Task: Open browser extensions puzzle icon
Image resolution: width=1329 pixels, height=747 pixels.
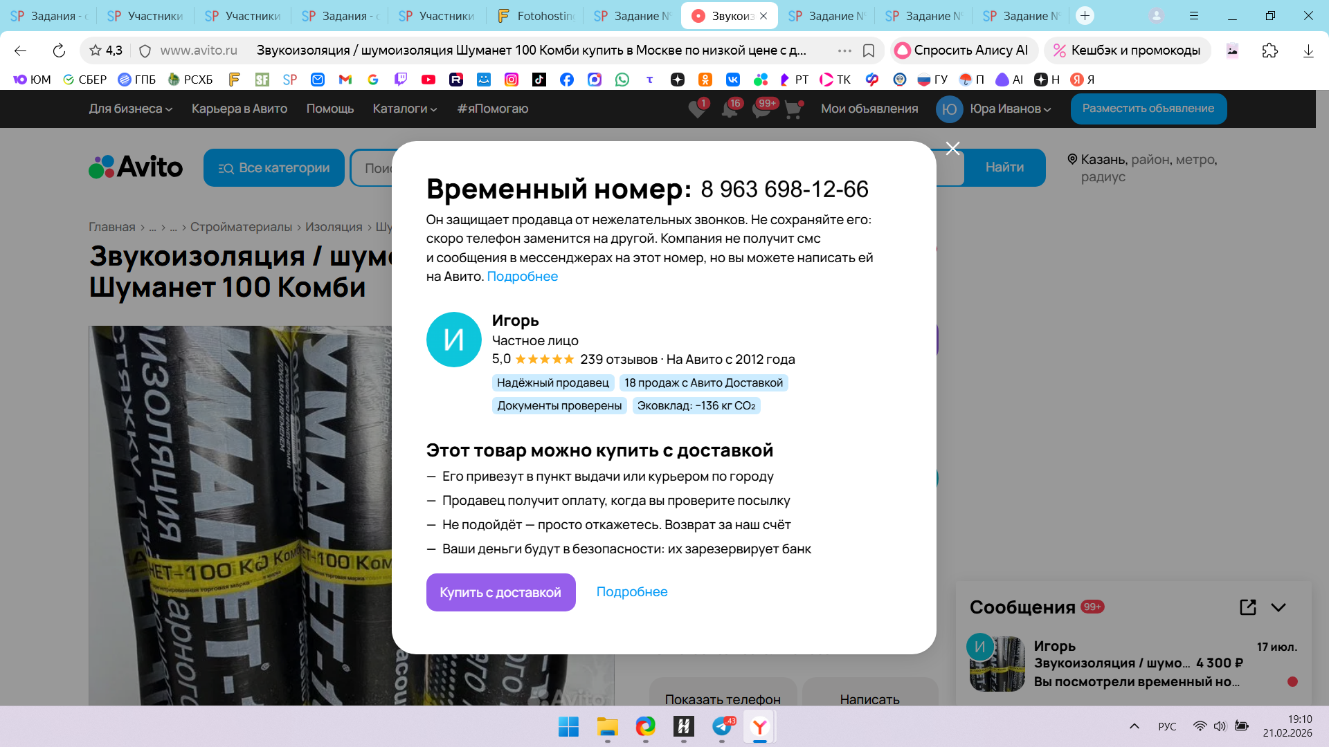Action: (x=1269, y=50)
